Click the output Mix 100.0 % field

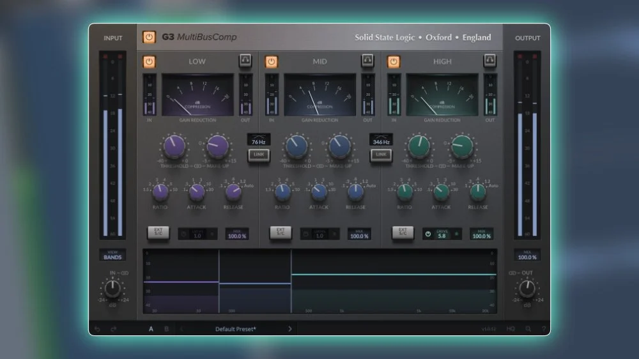(527, 255)
